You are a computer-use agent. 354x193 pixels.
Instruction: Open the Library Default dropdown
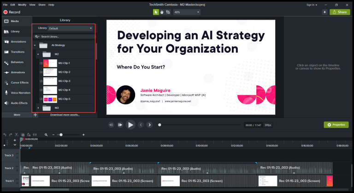(71, 29)
